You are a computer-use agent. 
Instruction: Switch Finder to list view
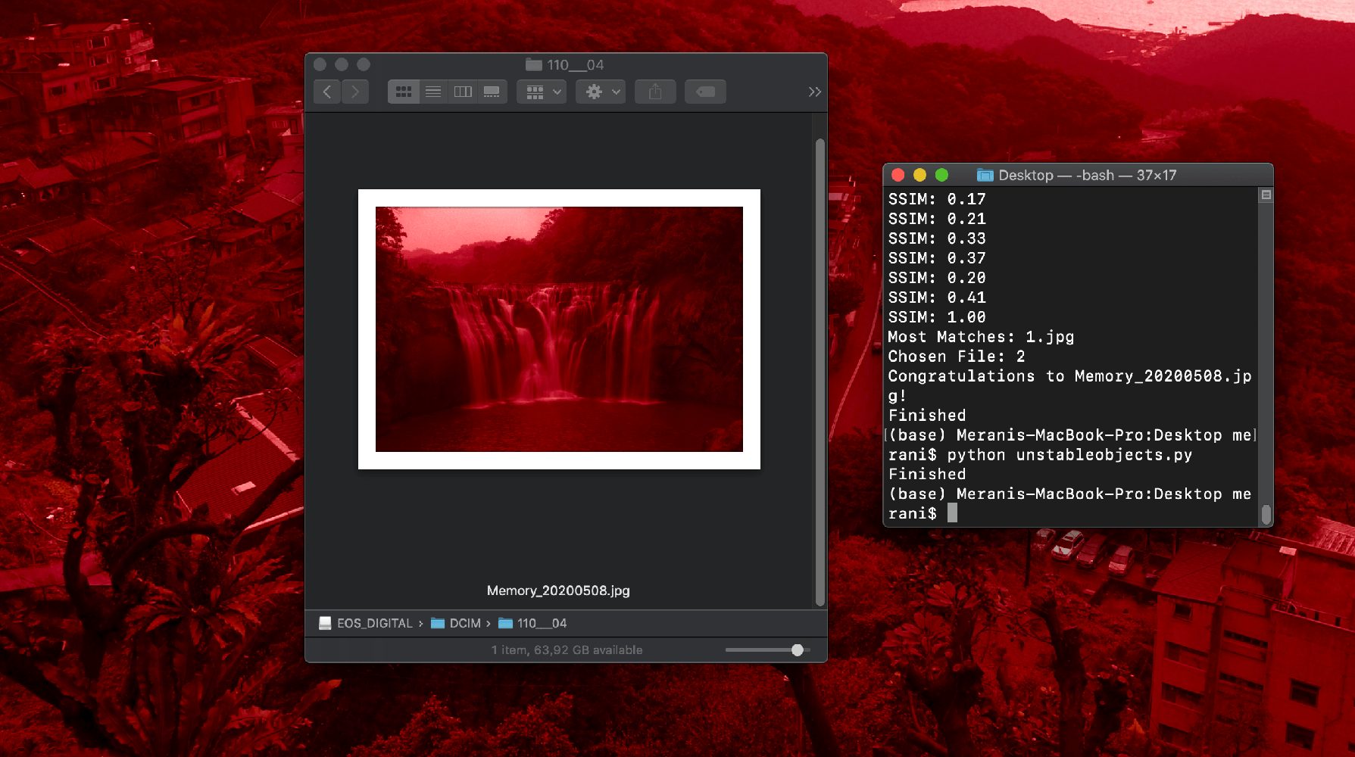[x=433, y=92]
